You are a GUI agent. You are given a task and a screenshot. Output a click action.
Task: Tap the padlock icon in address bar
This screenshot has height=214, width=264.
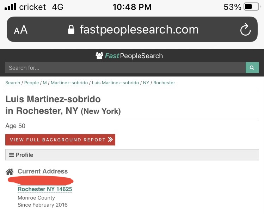point(71,30)
